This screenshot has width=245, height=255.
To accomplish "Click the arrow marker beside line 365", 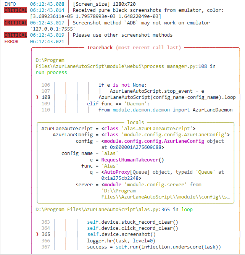I will (37, 234).
